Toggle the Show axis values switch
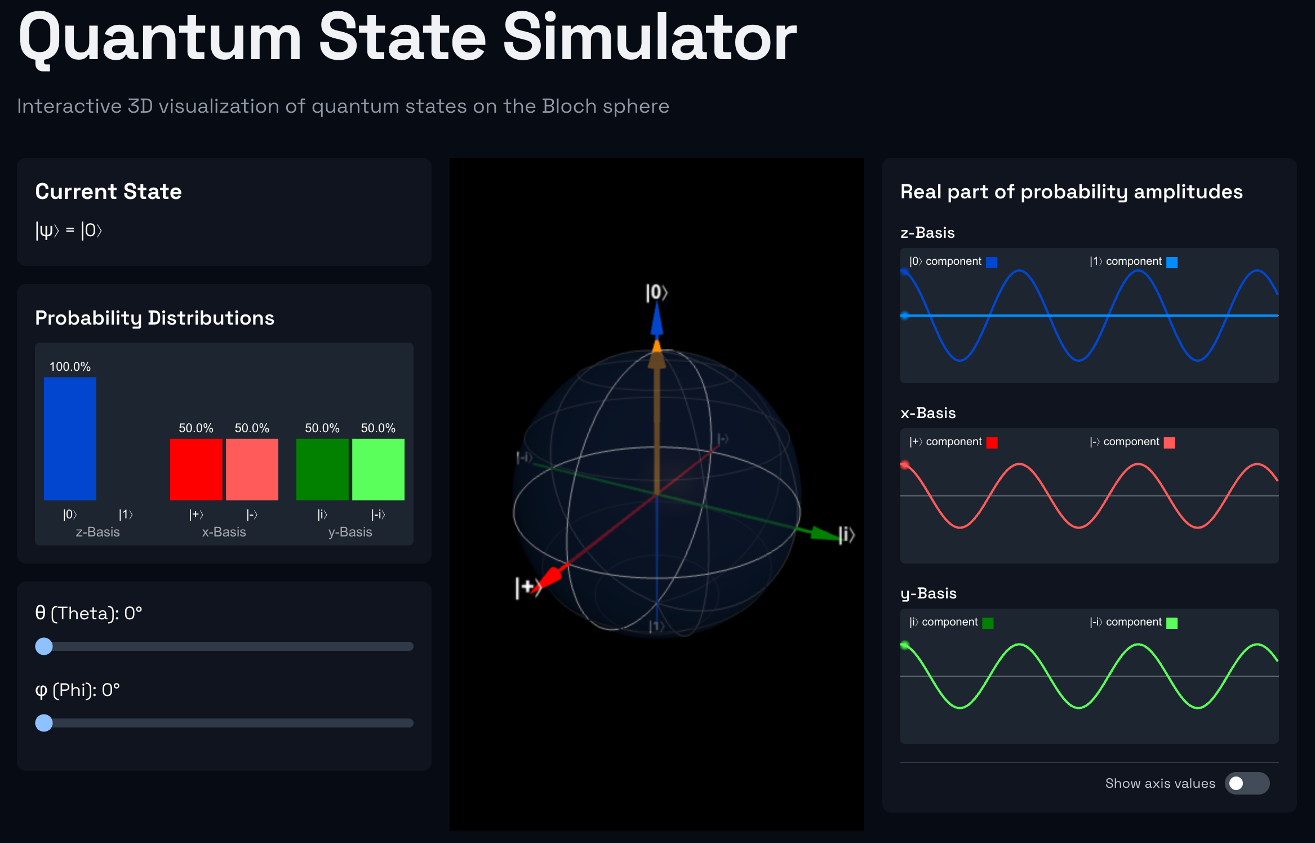This screenshot has height=843, width=1315. pyautogui.click(x=1246, y=783)
